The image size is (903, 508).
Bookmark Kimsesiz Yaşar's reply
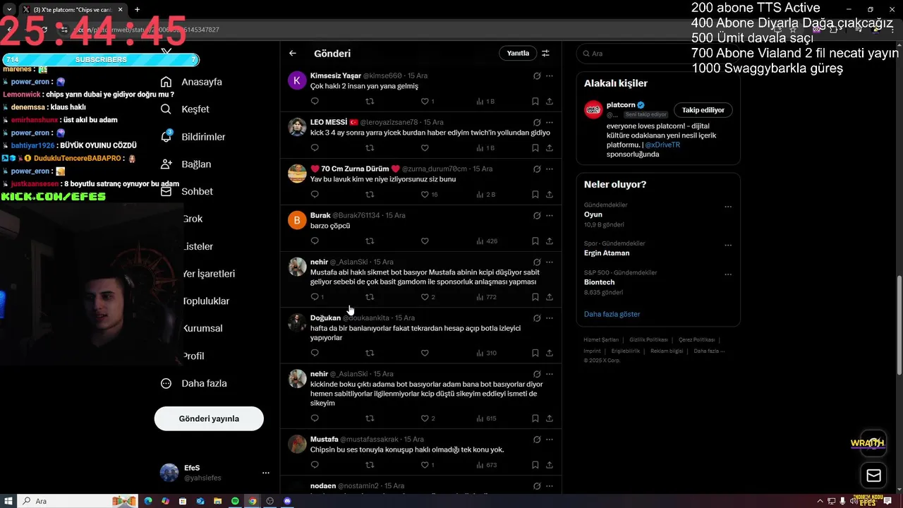point(535,102)
